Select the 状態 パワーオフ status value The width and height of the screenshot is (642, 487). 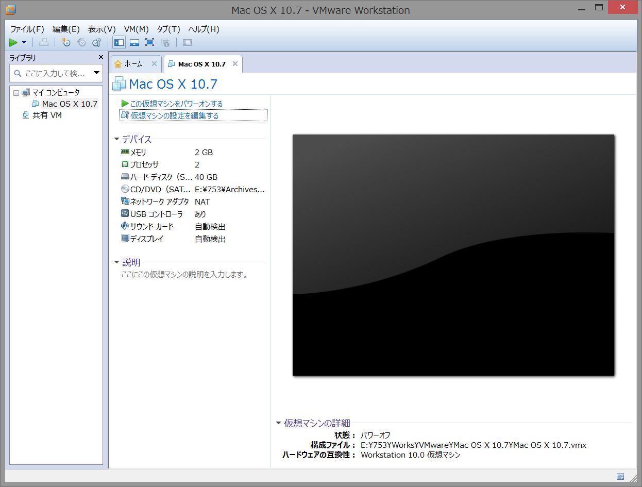click(376, 435)
